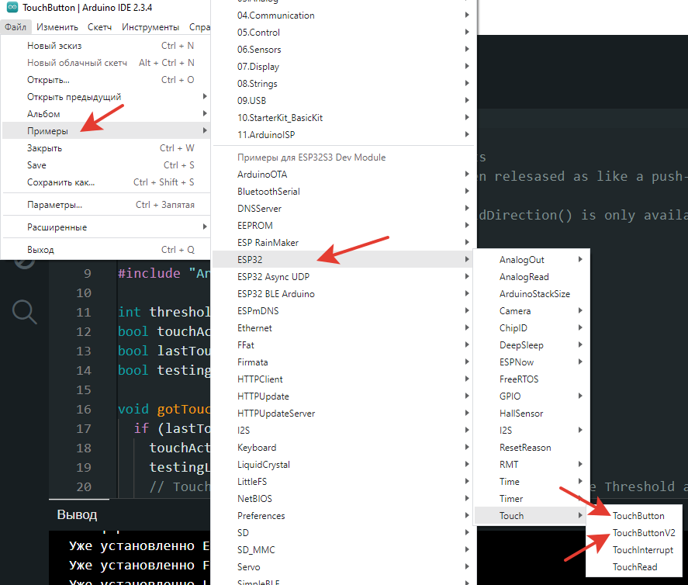
Task: Open the Изменить menu
Action: pos(57,27)
